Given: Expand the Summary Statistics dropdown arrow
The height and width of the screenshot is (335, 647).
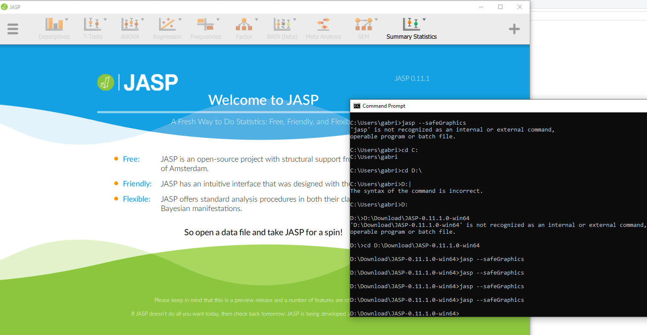Looking at the screenshot, I should 424,20.
